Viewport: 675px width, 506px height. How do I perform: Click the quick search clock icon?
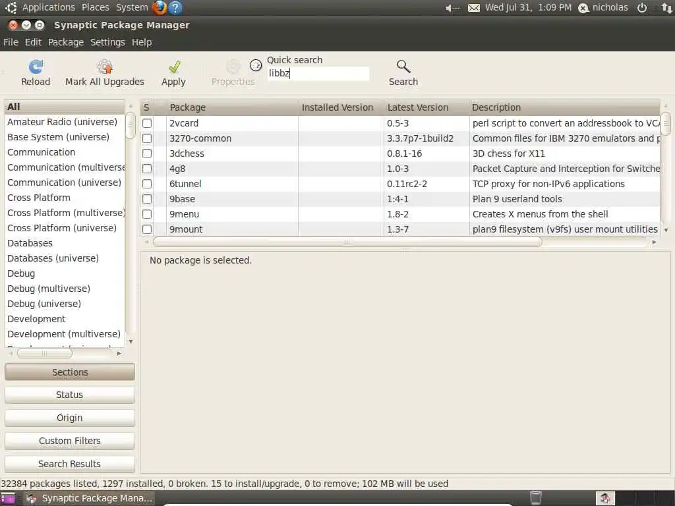pyautogui.click(x=256, y=65)
